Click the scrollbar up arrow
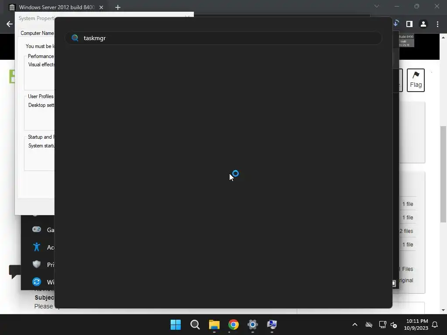 (444, 38)
